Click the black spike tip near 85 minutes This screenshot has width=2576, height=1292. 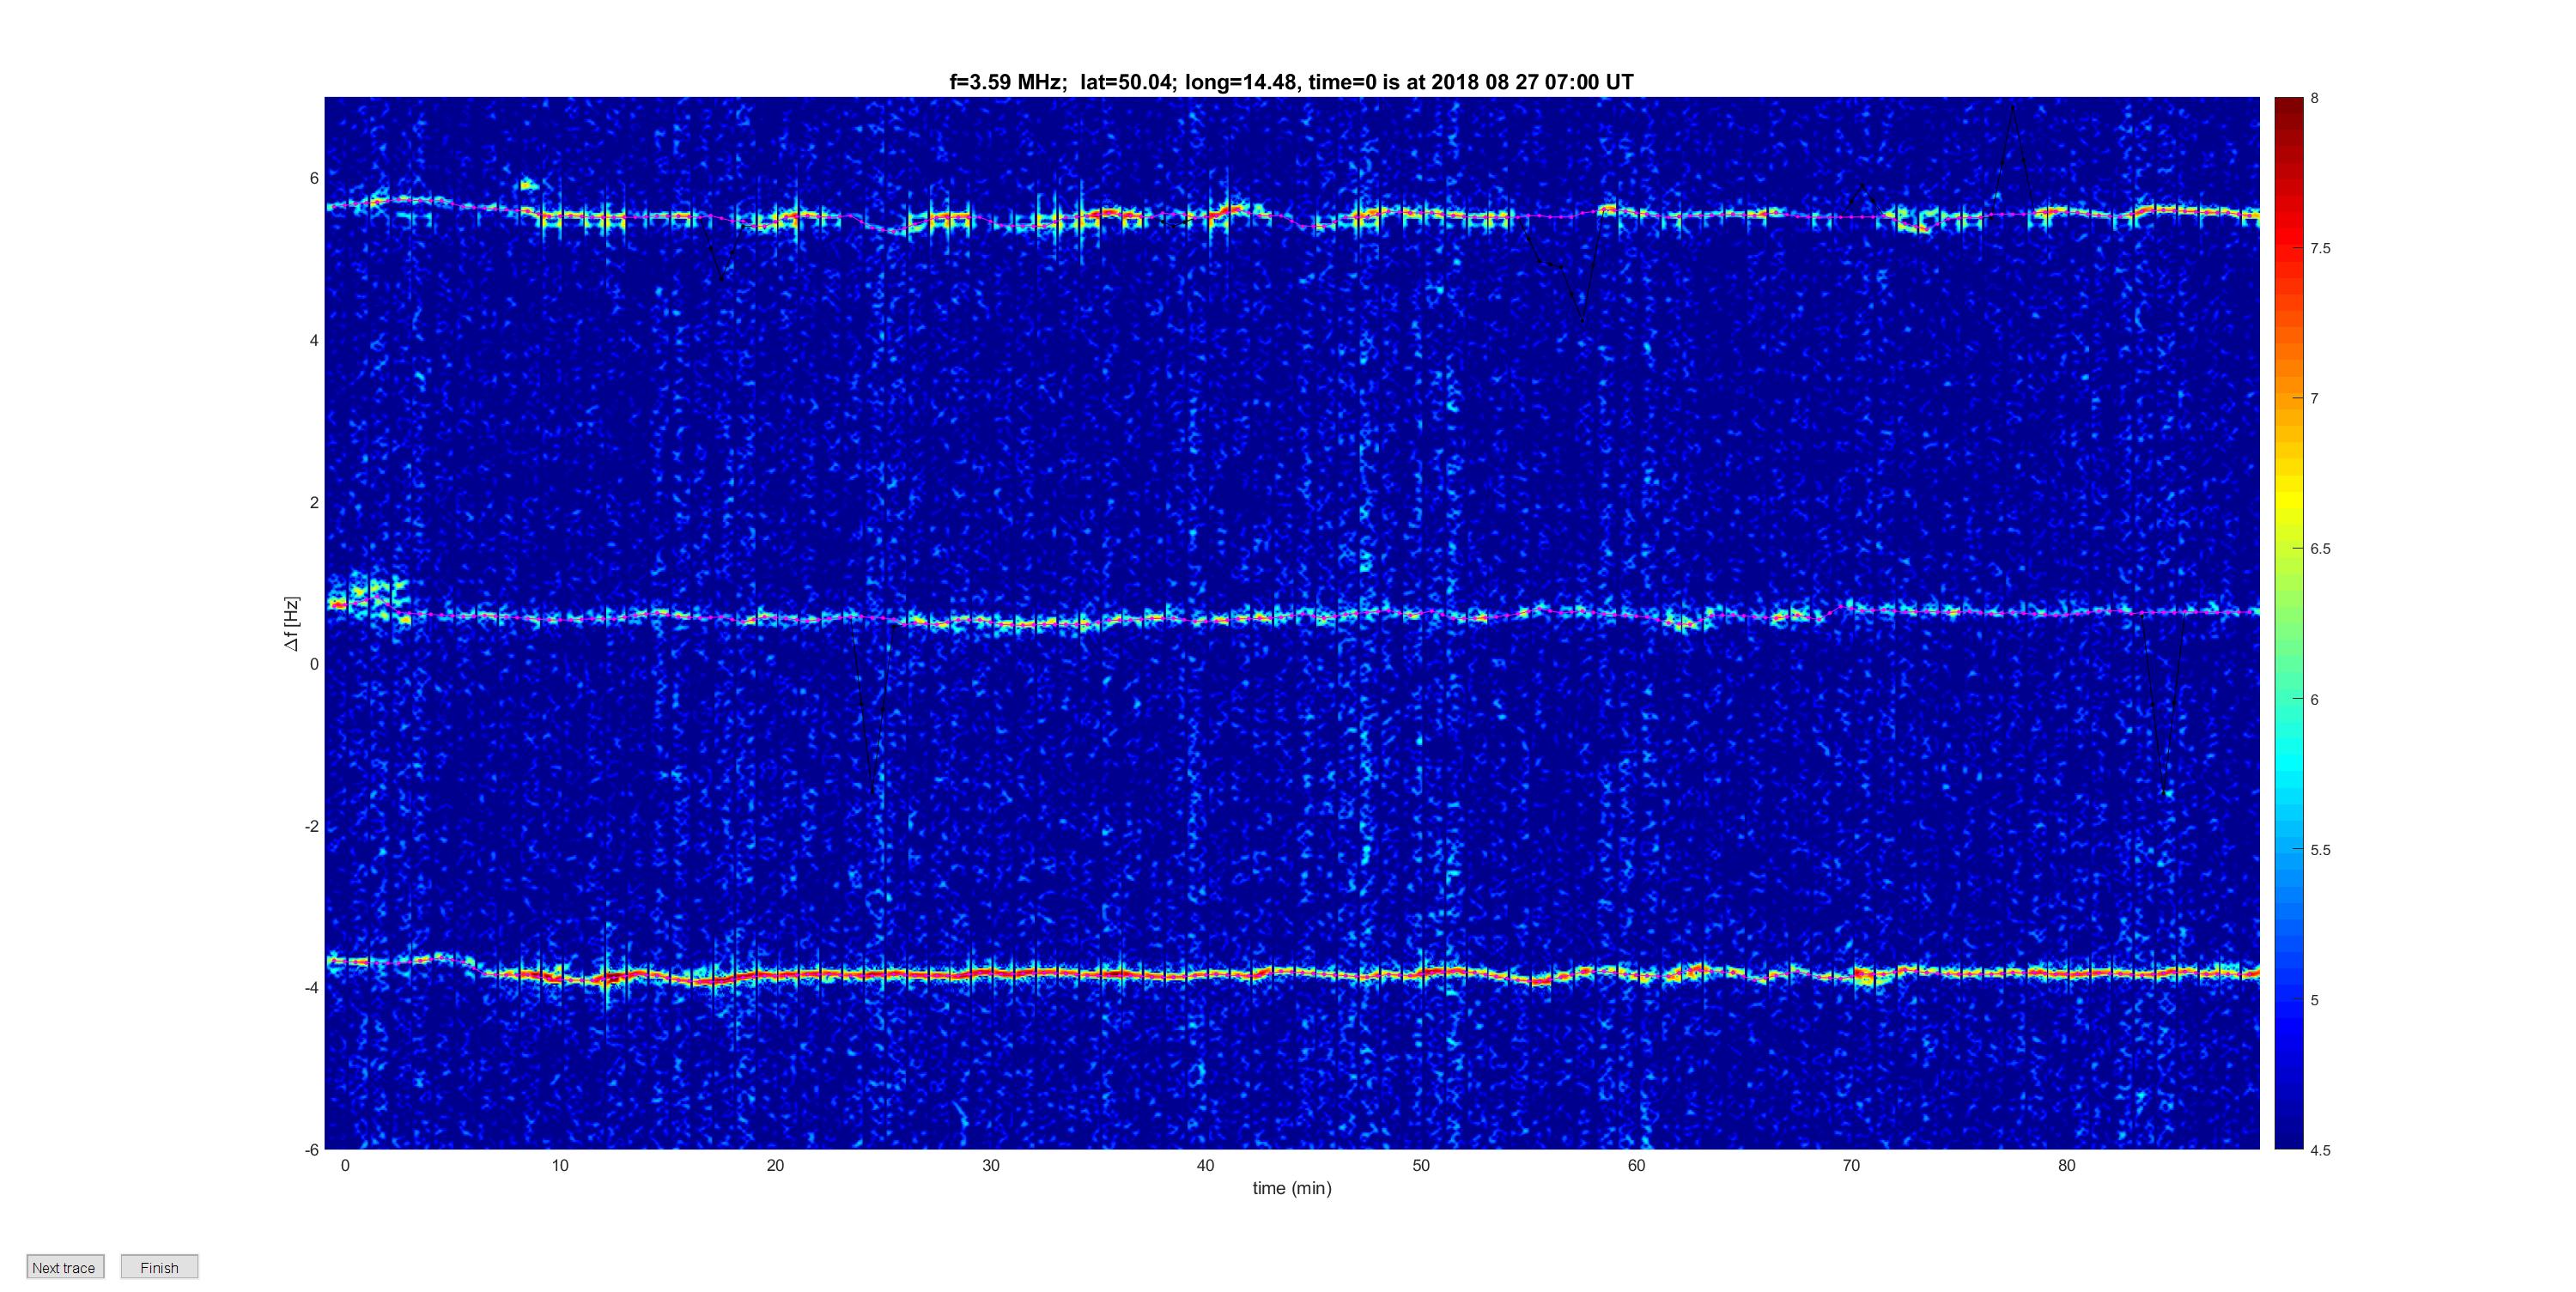point(2166,795)
